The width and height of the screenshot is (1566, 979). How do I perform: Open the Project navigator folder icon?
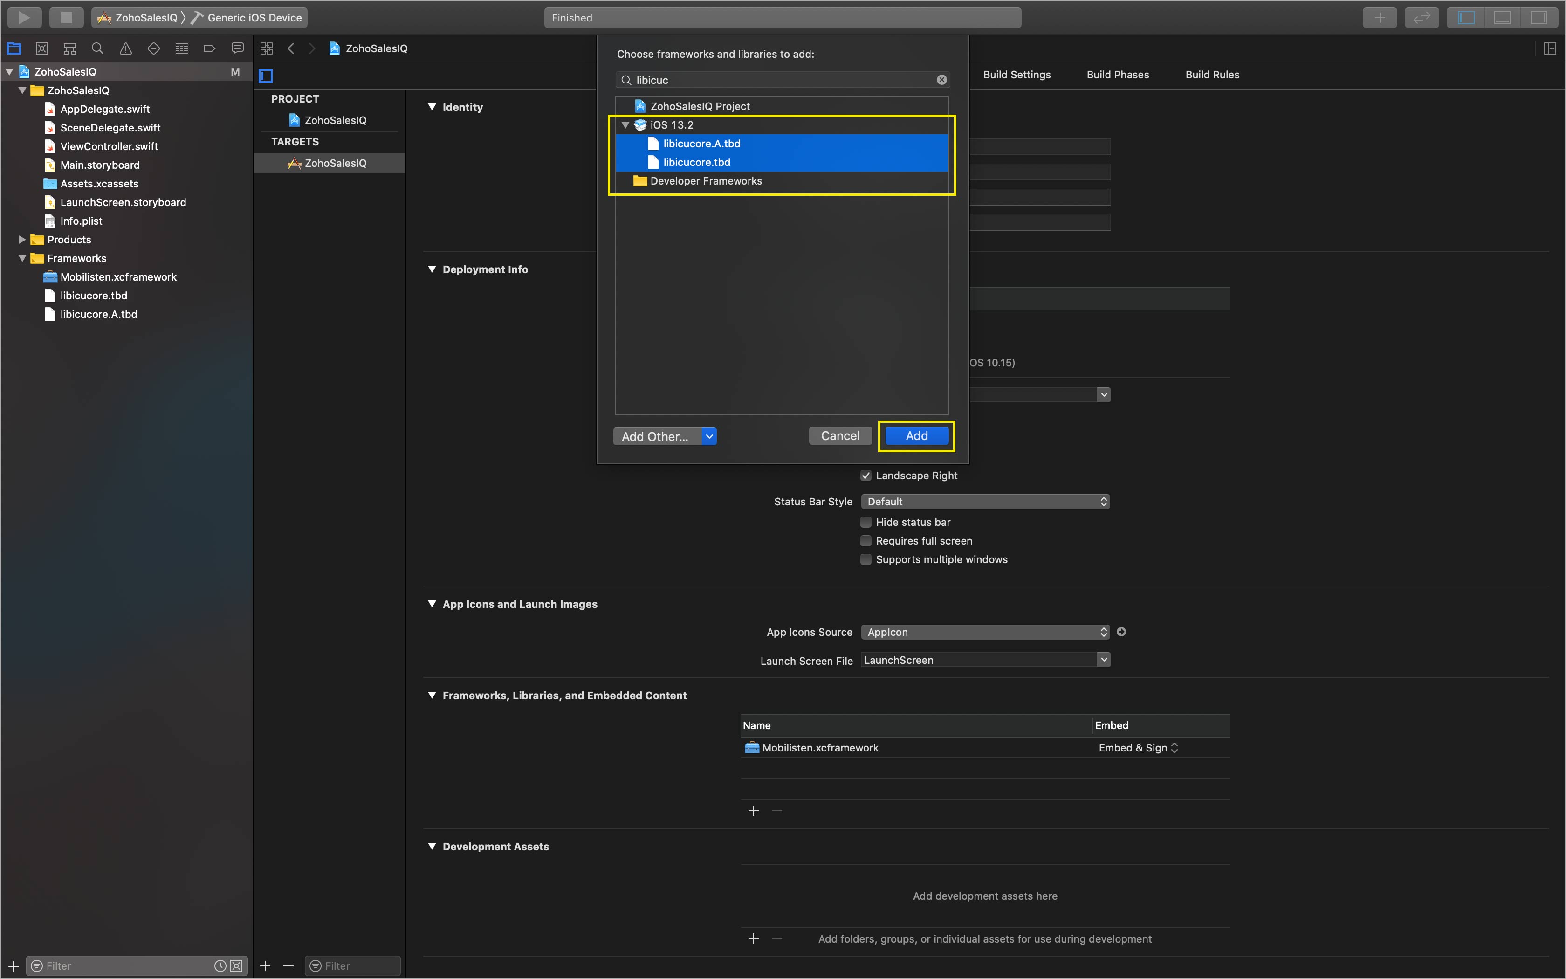click(14, 48)
